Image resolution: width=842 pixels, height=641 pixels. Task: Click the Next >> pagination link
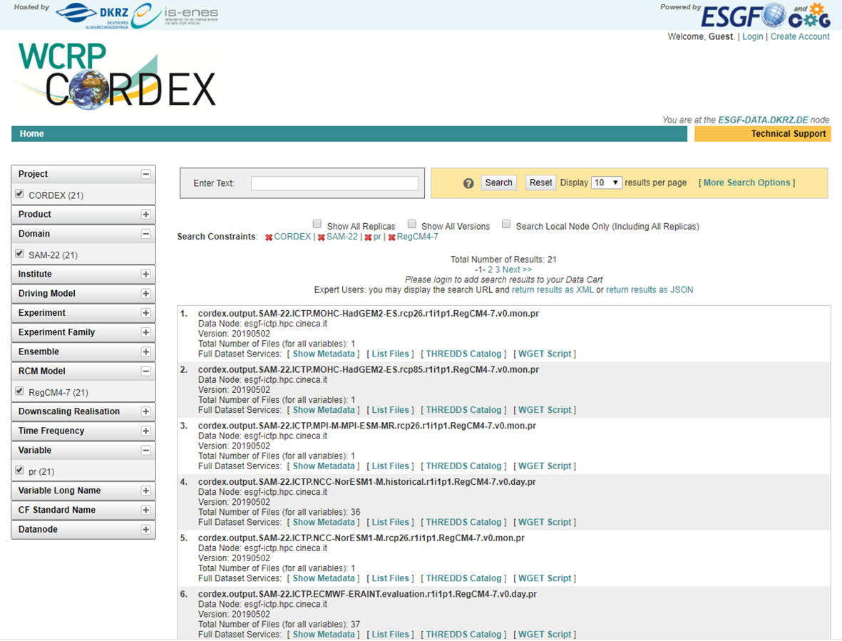[x=517, y=270]
